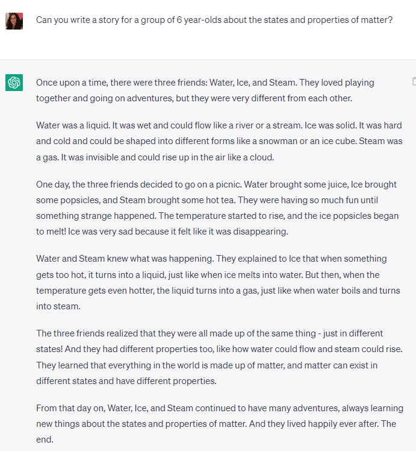Click the copy-to-clipboard icon beside the response
This screenshot has width=416, height=451.
(x=414, y=81)
